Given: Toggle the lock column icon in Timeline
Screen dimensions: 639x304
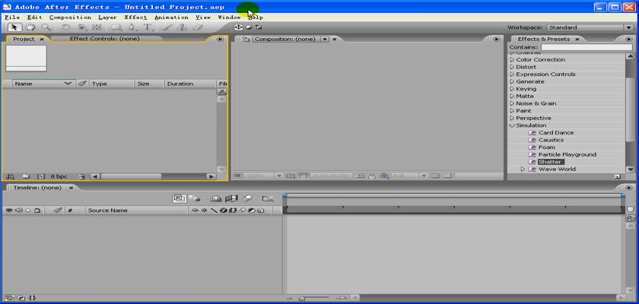Looking at the screenshot, I should point(37,211).
